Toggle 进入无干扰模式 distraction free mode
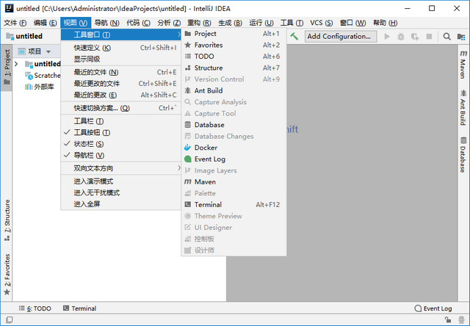The height and width of the screenshot is (326, 470). 120,192
